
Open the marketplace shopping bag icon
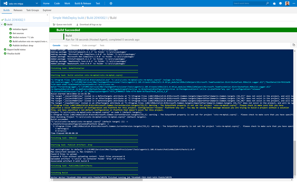pyautogui.click(x=274, y=3)
